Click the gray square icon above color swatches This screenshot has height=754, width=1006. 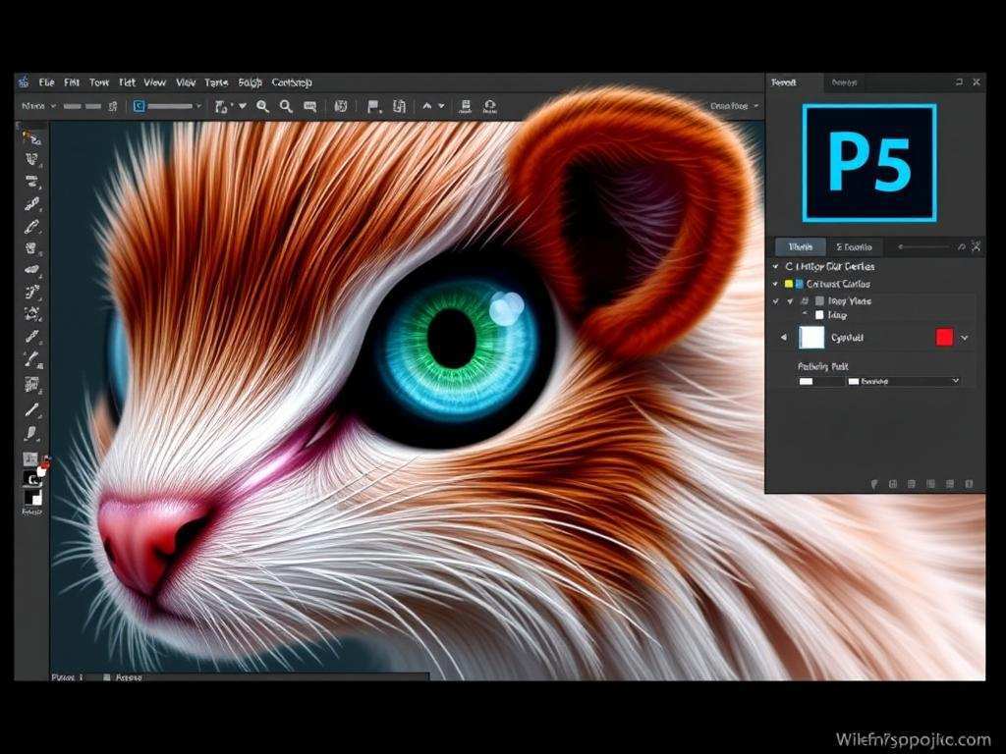[30, 458]
